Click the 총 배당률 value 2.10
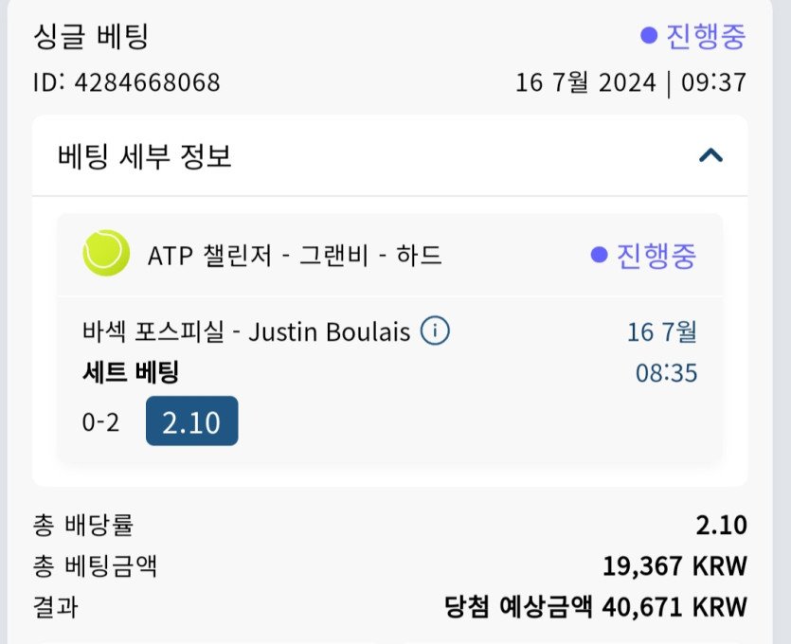This screenshot has height=644, width=791. [x=721, y=526]
